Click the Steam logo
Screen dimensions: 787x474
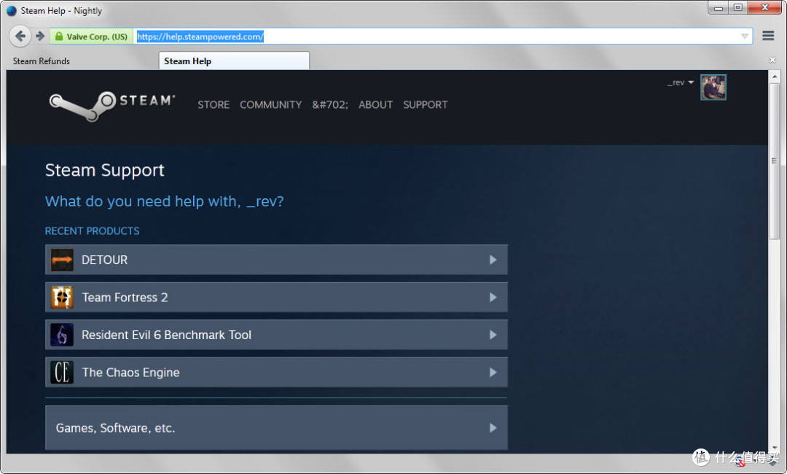[x=112, y=106]
